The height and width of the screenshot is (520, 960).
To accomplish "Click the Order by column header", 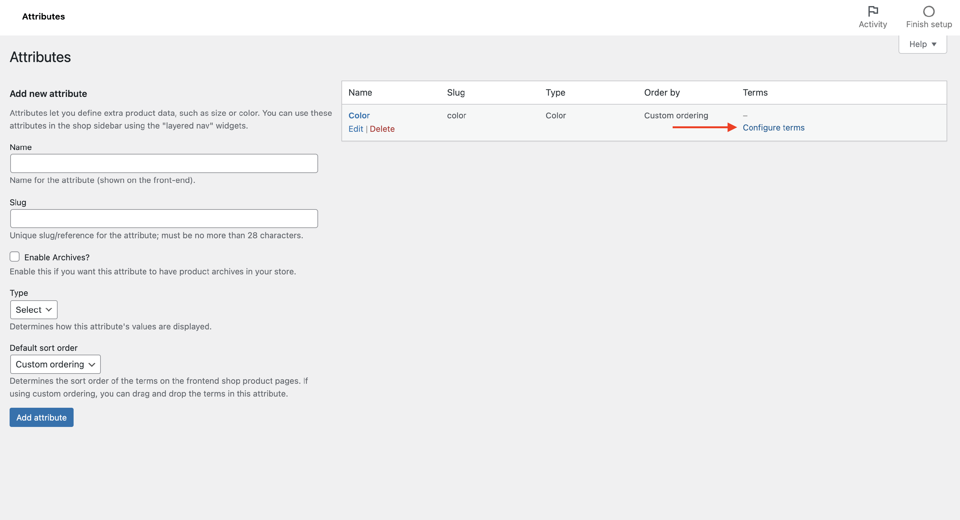I will point(662,92).
